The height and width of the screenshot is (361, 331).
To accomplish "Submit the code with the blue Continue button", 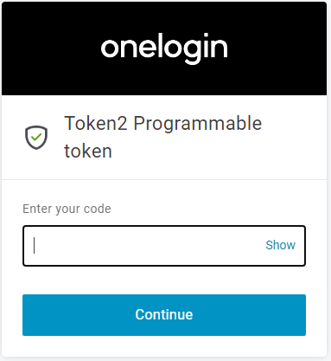I will [164, 315].
